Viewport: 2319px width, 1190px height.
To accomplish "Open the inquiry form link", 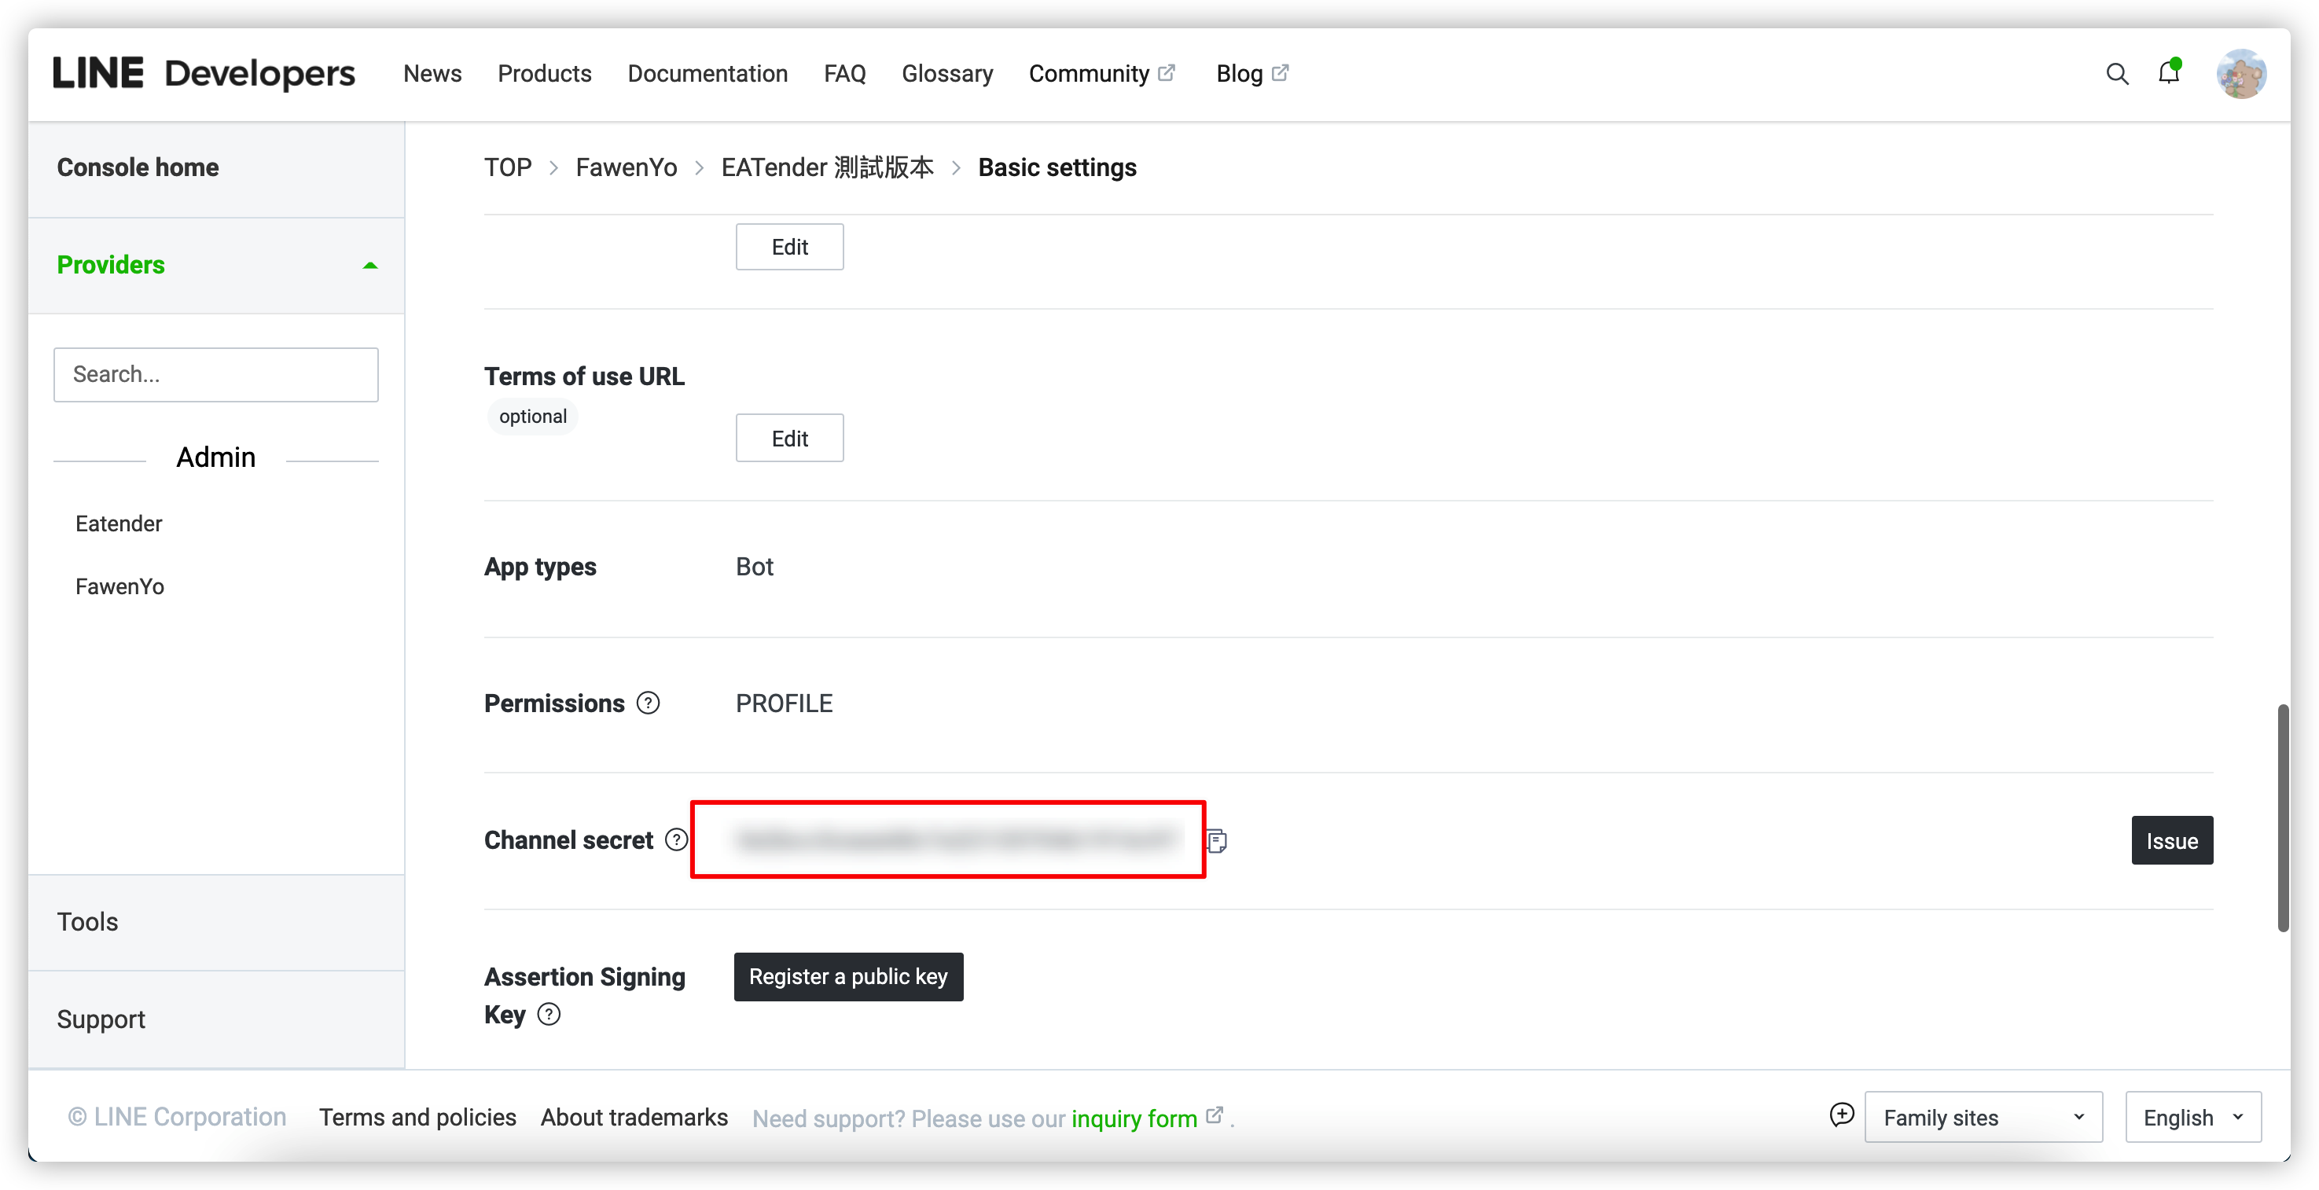I will tap(1134, 1118).
